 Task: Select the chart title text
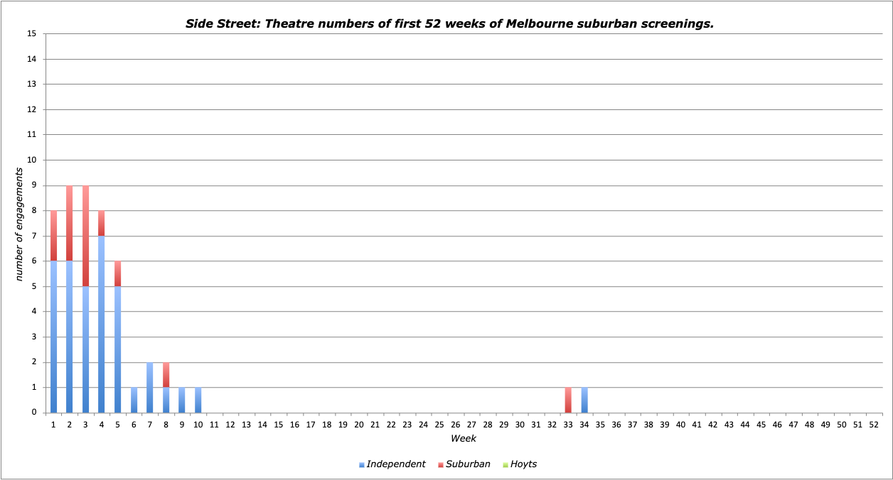click(449, 23)
